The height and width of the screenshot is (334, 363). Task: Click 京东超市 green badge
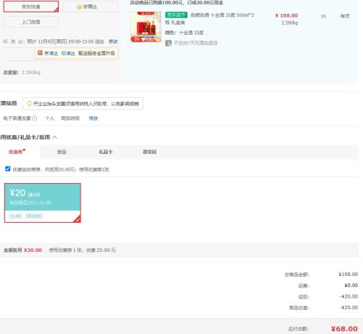click(x=176, y=15)
